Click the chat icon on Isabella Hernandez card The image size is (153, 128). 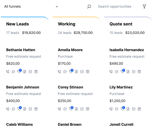[117, 72]
